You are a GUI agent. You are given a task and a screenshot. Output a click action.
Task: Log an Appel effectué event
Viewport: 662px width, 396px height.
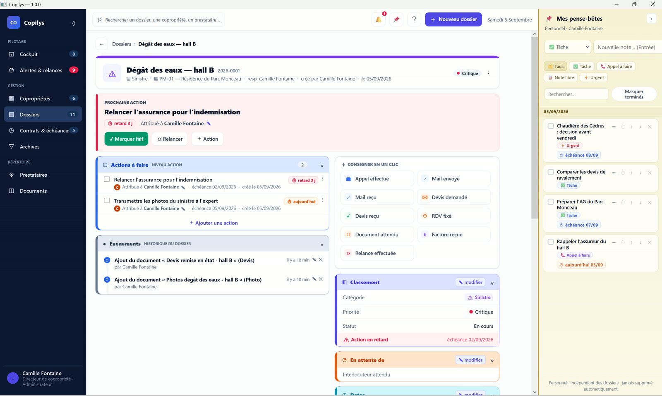[377, 179]
